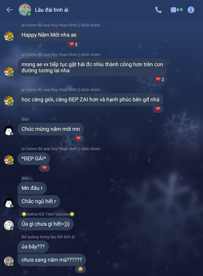Open the group name Lâu đài tình ái
Screen dimensions: 203x276
(52, 10)
